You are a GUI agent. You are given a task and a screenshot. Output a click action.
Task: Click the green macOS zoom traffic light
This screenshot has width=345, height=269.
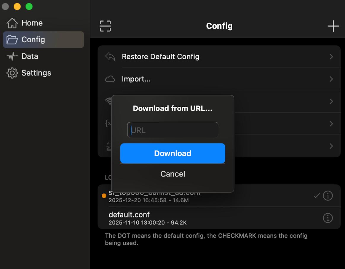(x=29, y=6)
